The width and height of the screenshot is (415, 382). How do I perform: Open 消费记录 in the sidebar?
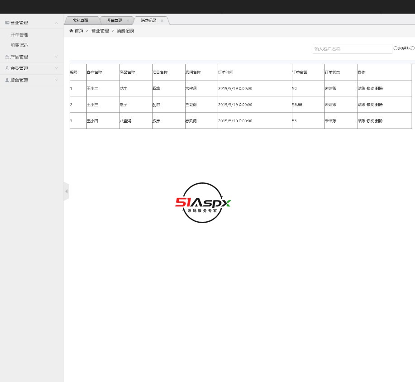pyautogui.click(x=19, y=45)
